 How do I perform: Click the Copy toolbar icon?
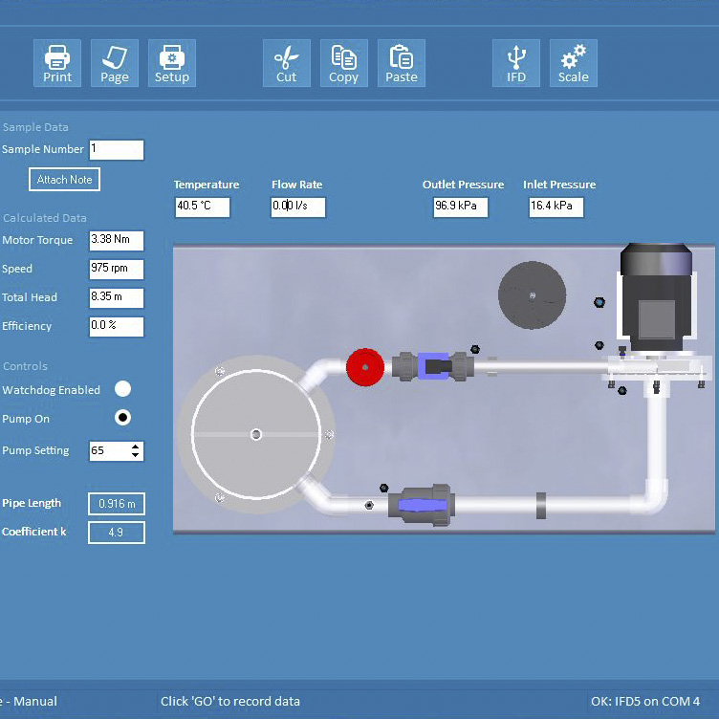click(344, 63)
